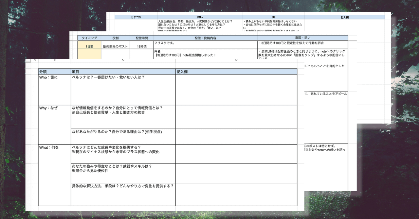
Task: Select the なぜ情報発信をするのか question cell
Action: click(123, 117)
